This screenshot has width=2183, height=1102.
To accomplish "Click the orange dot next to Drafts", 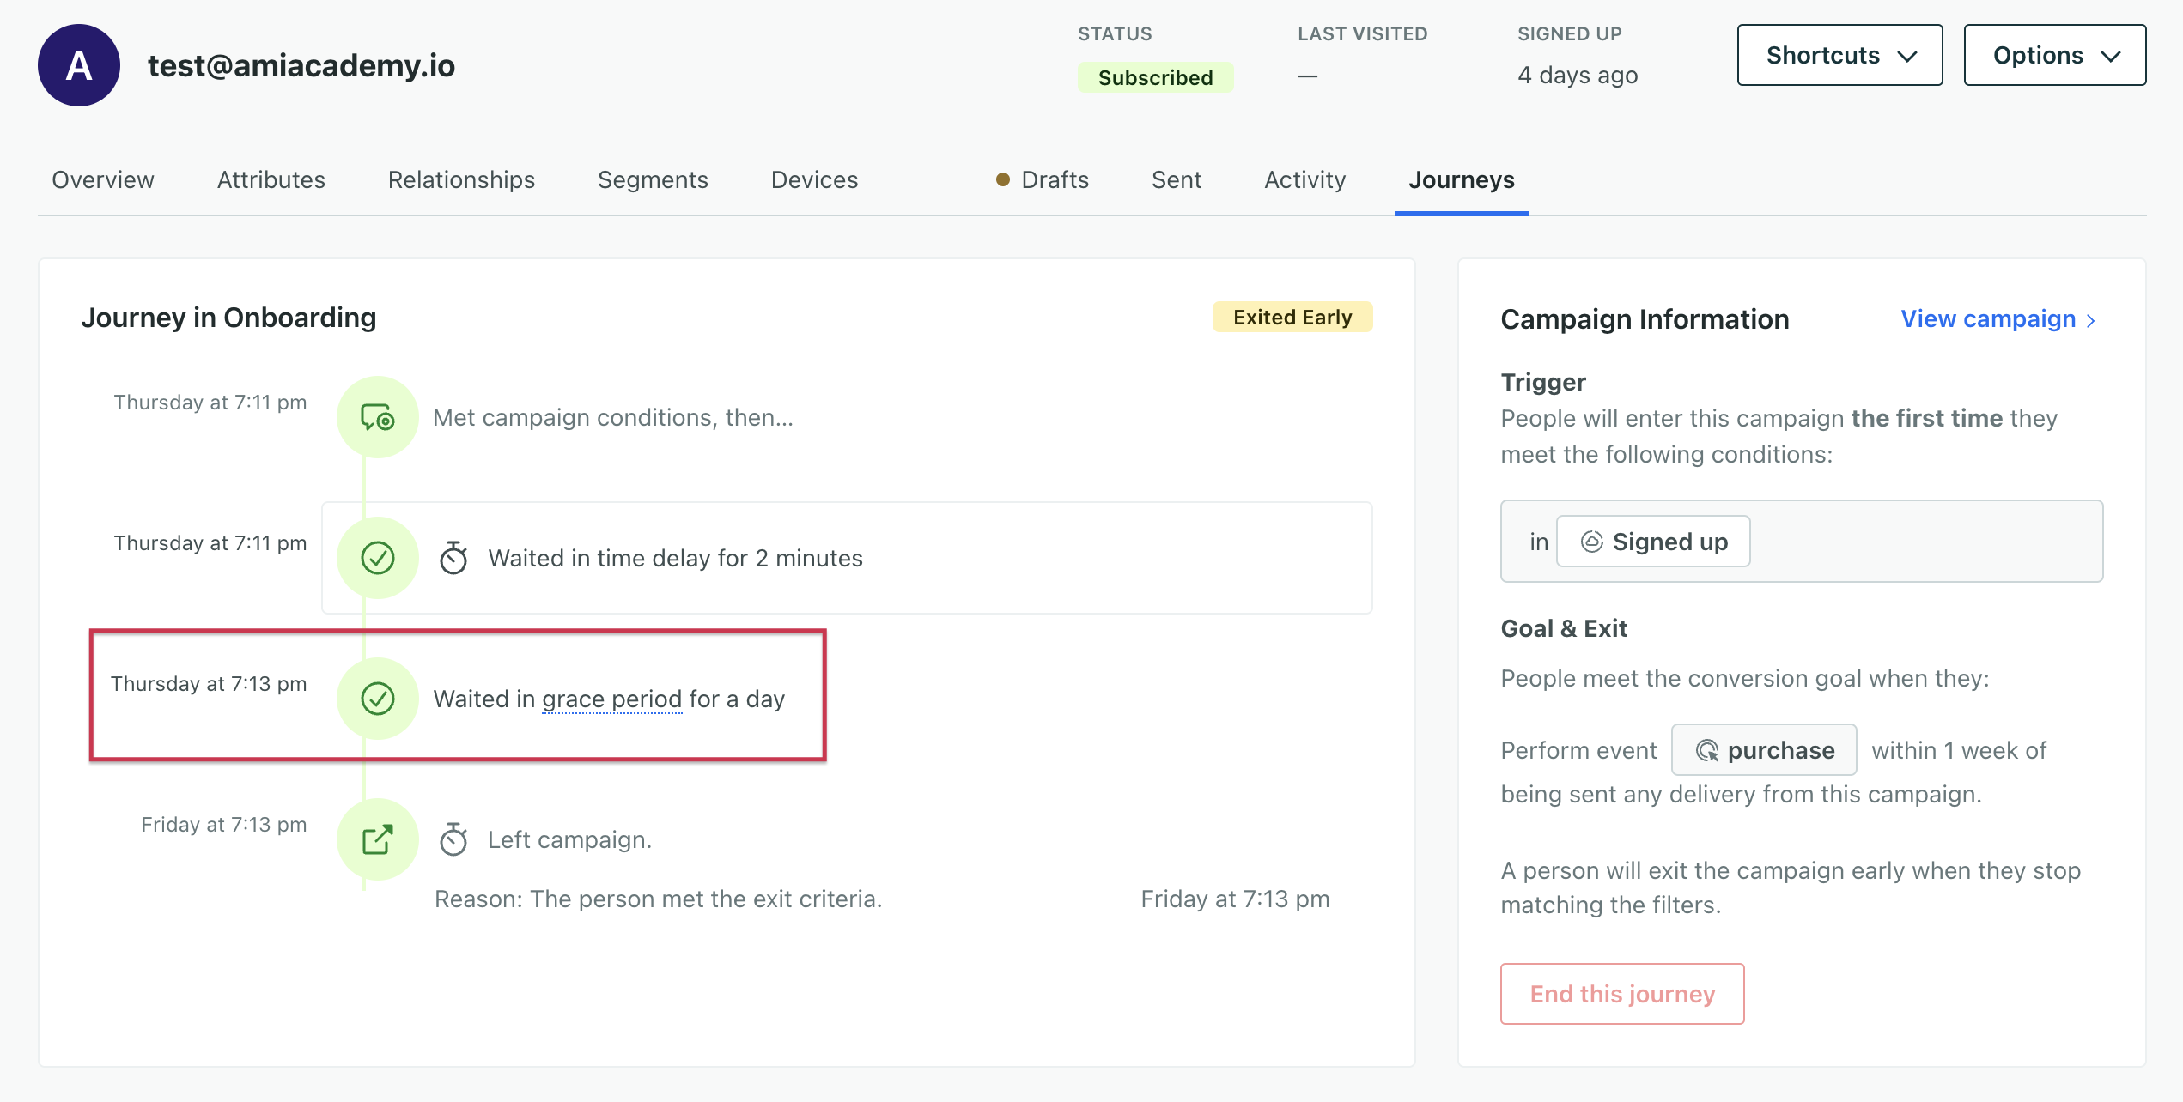I will point(1002,179).
